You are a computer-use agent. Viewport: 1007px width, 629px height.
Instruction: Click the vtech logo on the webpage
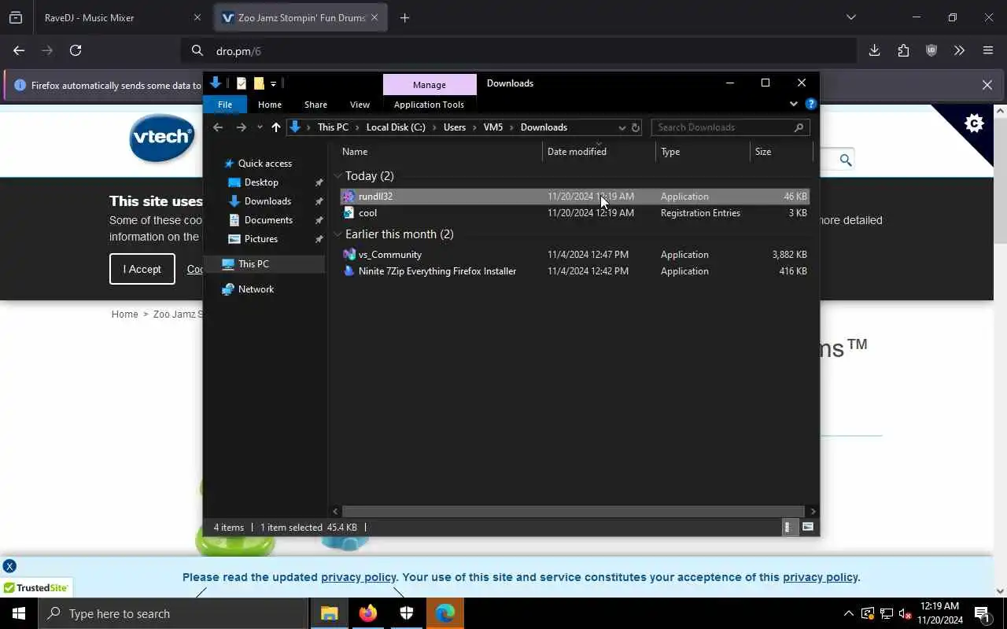[161, 138]
